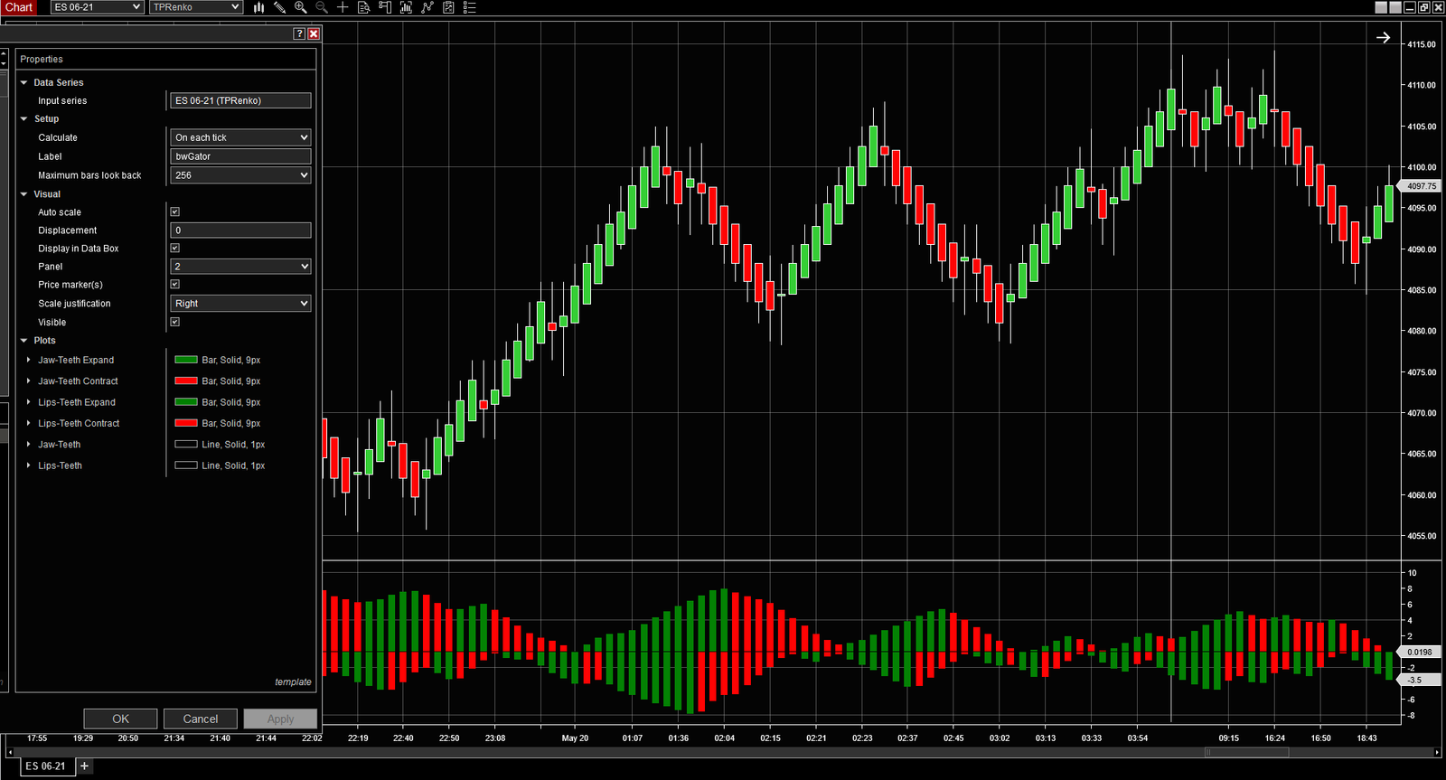
Task: Expand the Jaw-Teeth Expand plot
Action: (x=29, y=360)
